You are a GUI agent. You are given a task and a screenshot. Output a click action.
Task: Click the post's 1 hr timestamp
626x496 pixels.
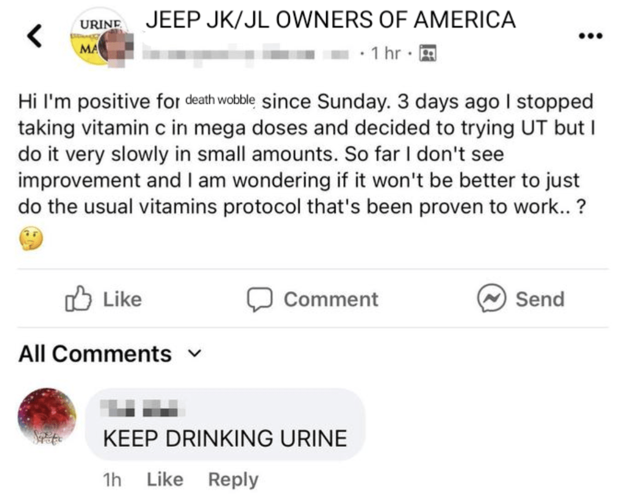point(385,53)
